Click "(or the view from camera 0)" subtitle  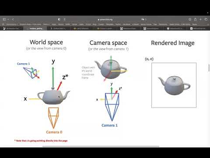pyautogui.click(x=46, y=48)
